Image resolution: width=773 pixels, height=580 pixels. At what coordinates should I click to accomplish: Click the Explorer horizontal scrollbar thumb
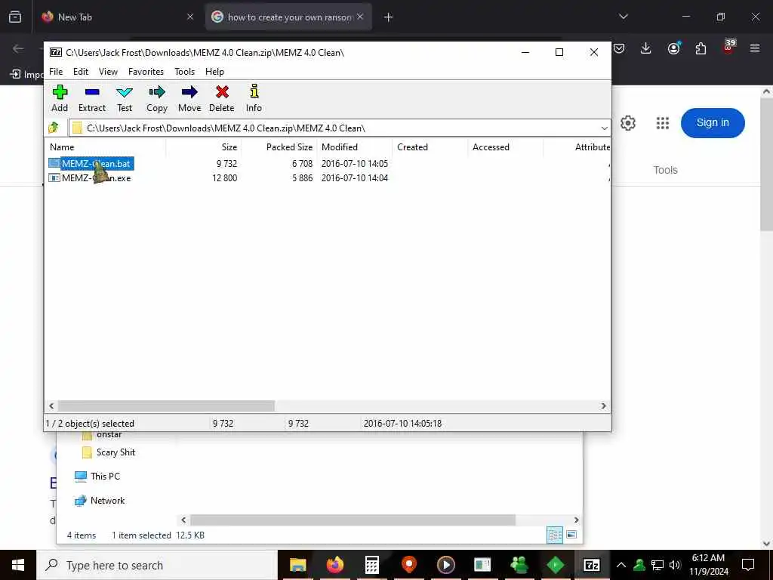click(x=353, y=520)
